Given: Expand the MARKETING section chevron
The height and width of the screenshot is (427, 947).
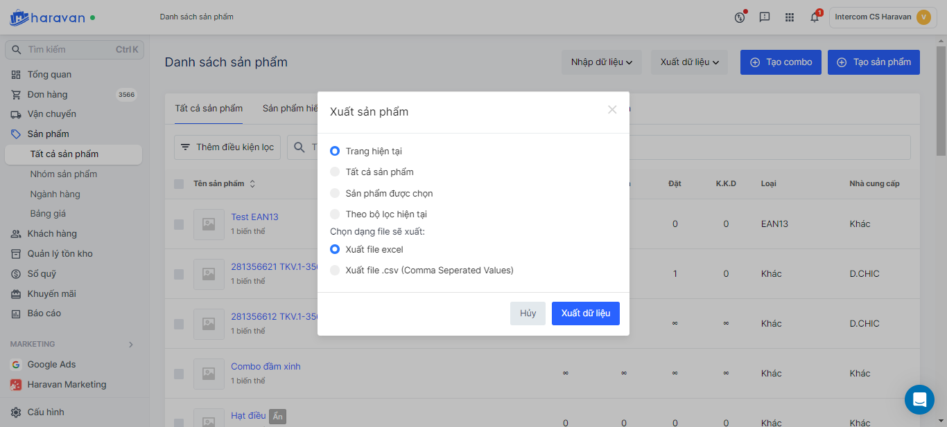Looking at the screenshot, I should 131,344.
